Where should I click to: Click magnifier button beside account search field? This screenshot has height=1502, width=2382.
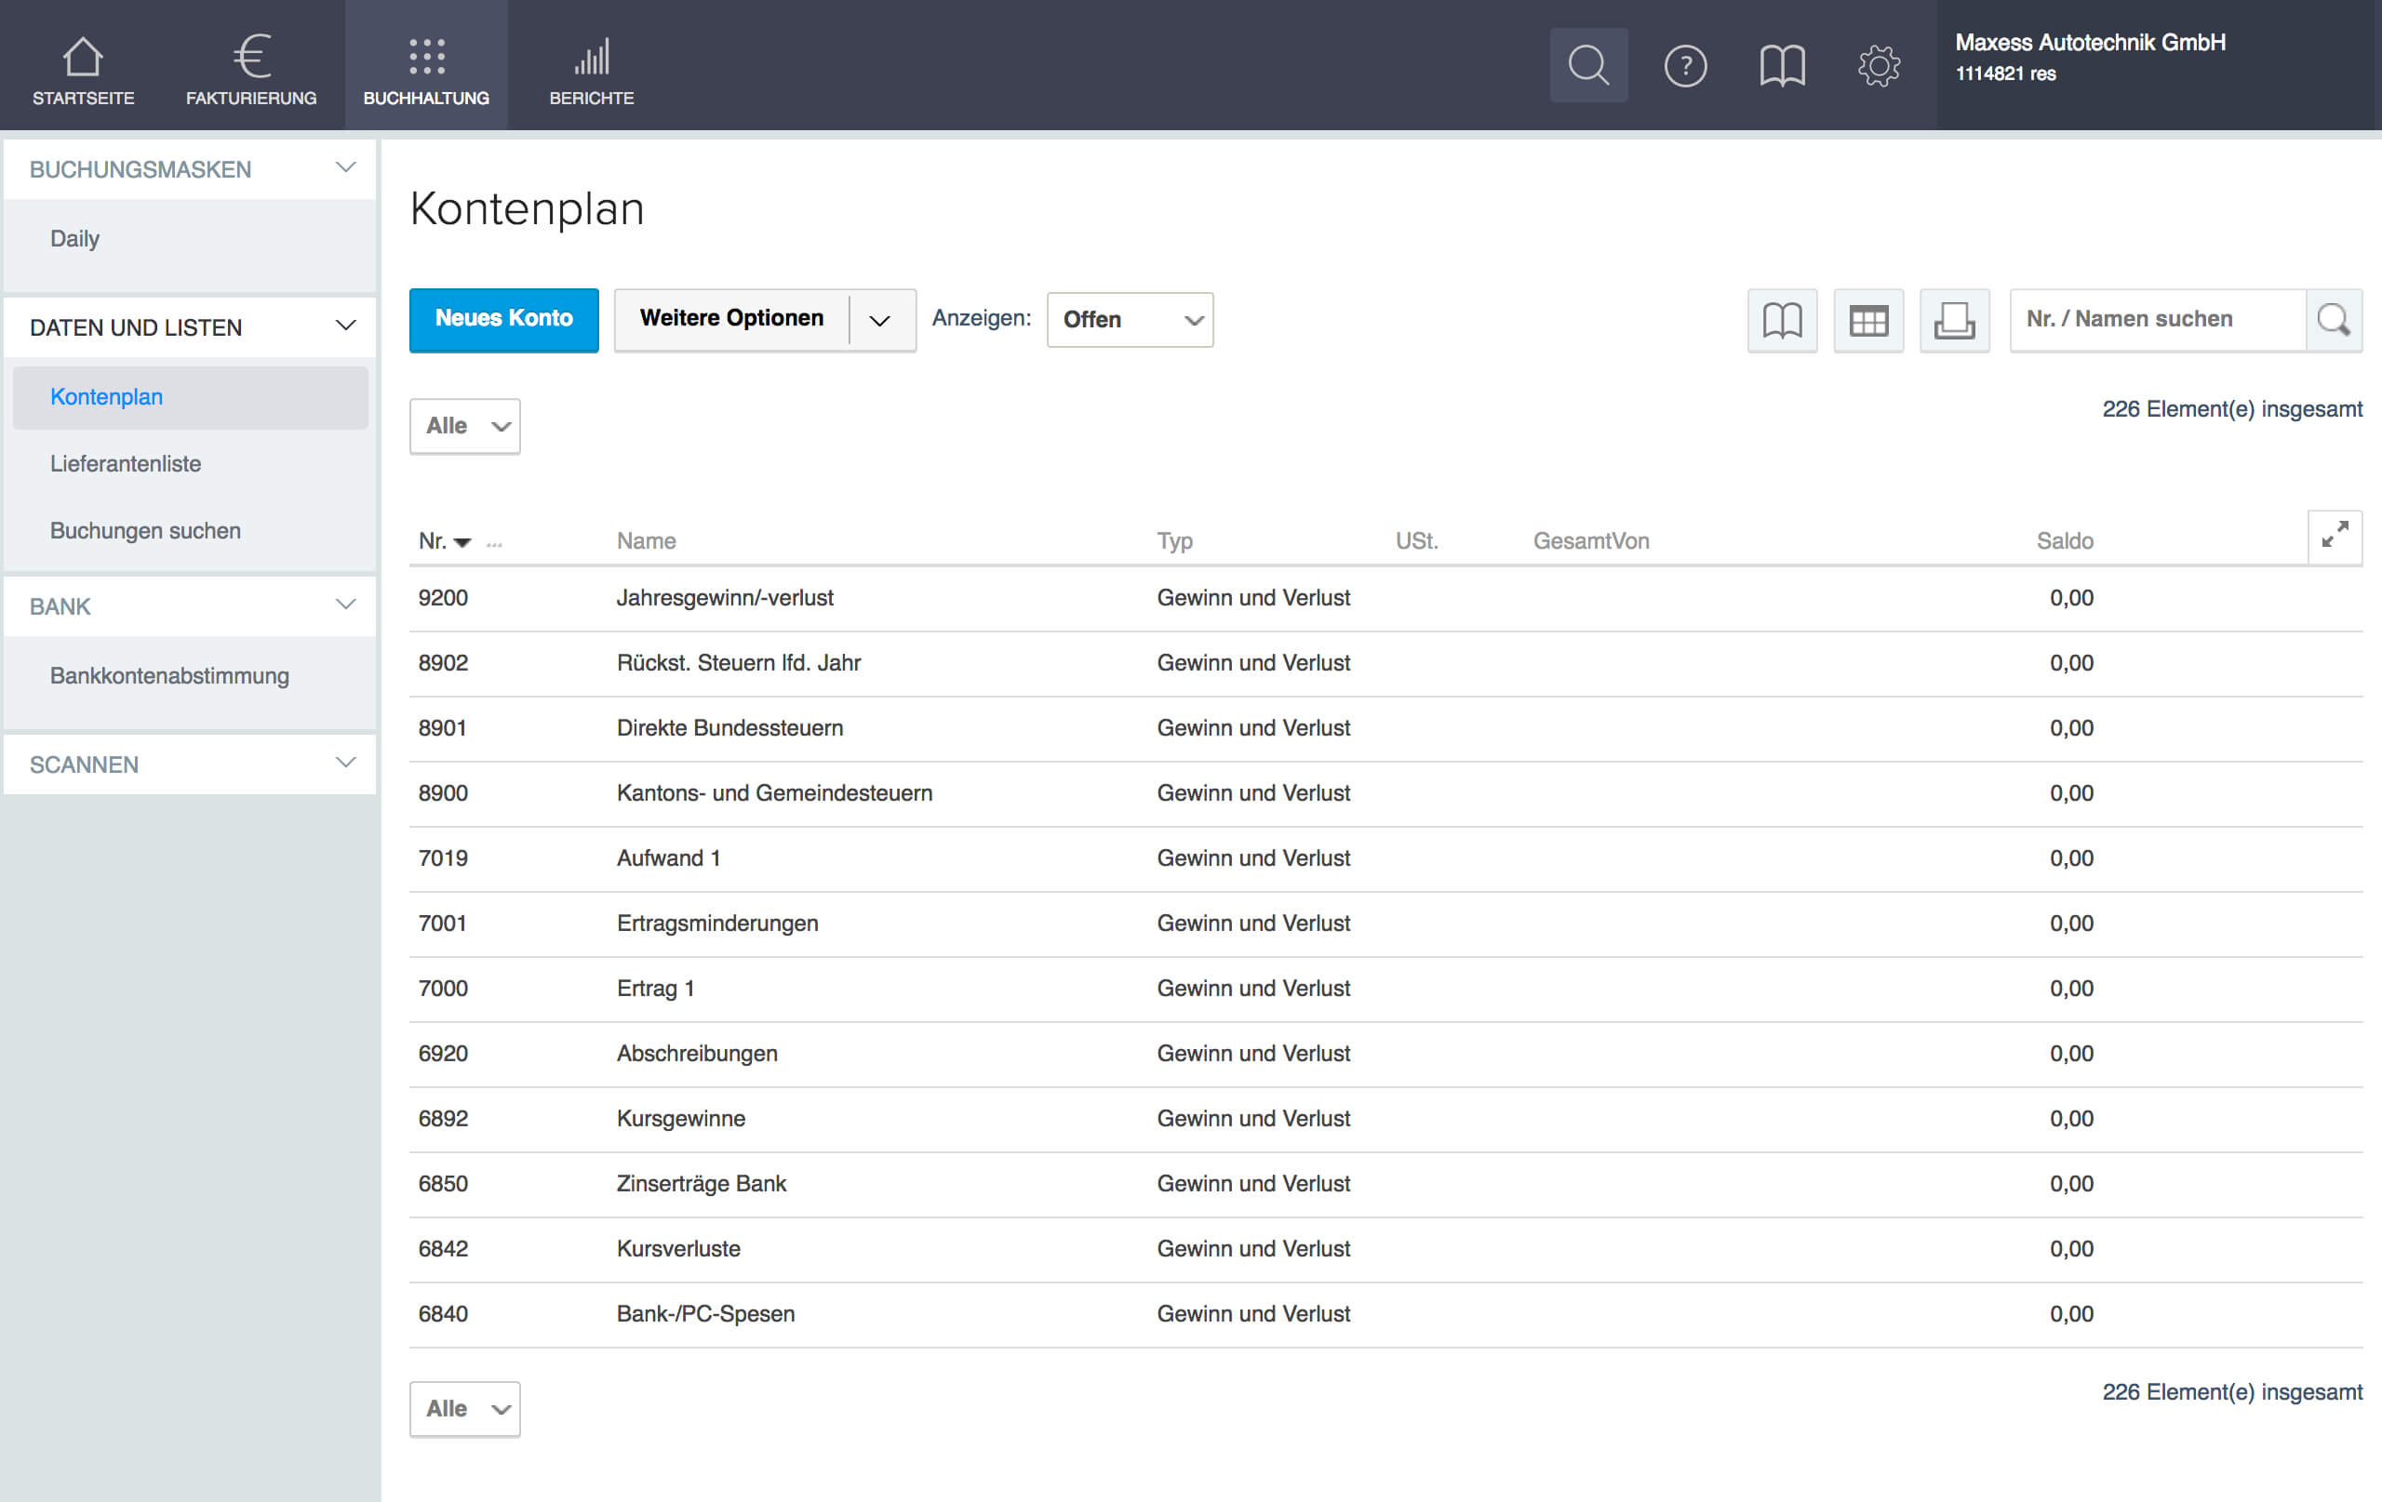click(x=2333, y=319)
